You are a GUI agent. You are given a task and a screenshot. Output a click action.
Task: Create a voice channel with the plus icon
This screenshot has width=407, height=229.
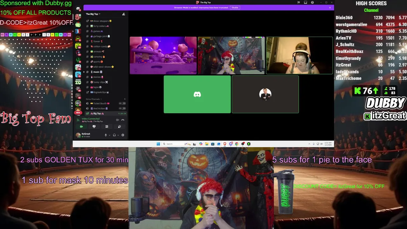coord(125,99)
